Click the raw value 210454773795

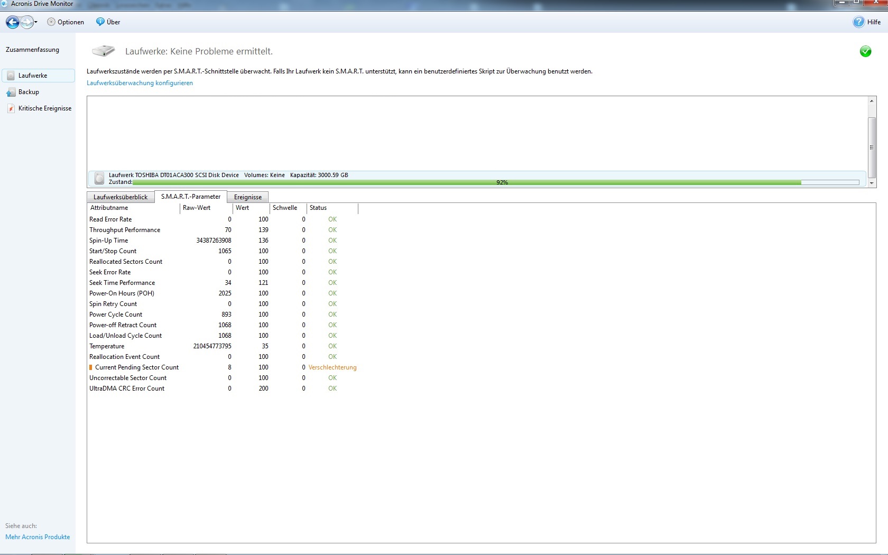[x=212, y=346]
